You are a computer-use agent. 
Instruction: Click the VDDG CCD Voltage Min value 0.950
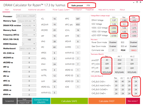(114, 28)
